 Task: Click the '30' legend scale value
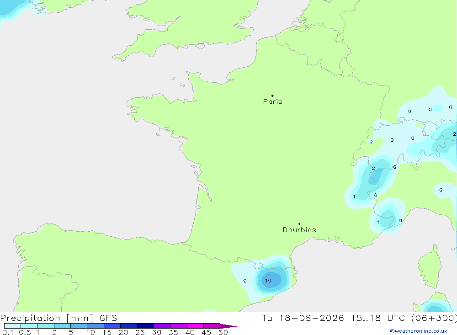(157, 332)
